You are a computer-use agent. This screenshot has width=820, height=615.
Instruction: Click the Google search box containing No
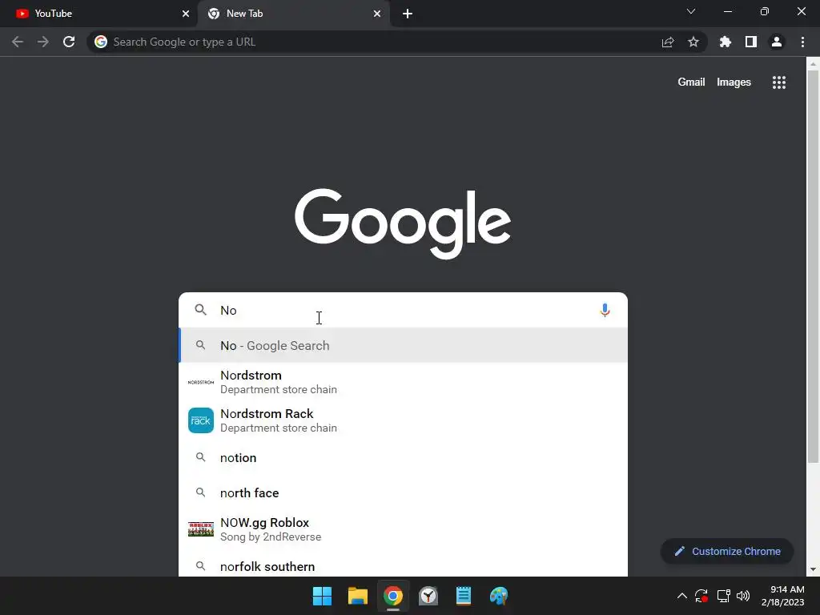point(403,310)
